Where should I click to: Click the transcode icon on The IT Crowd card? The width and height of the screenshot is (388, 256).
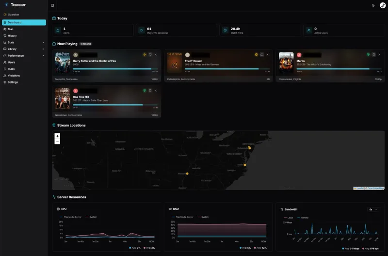coord(257,55)
